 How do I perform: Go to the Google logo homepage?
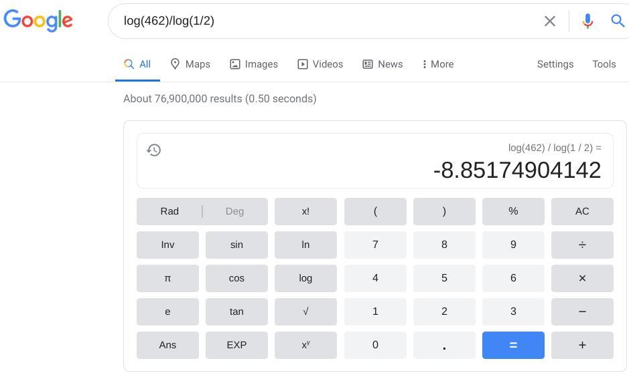coord(38,21)
